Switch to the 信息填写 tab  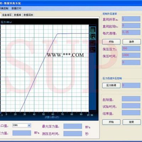pyautogui.click(x=7, y=15)
